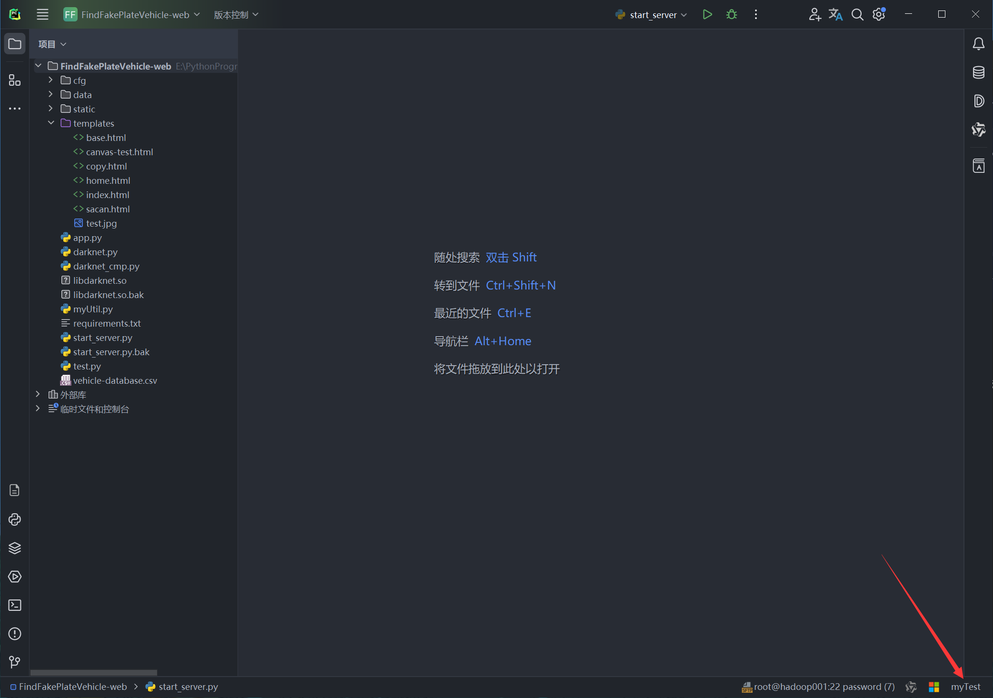Open the Database tool window

[979, 72]
